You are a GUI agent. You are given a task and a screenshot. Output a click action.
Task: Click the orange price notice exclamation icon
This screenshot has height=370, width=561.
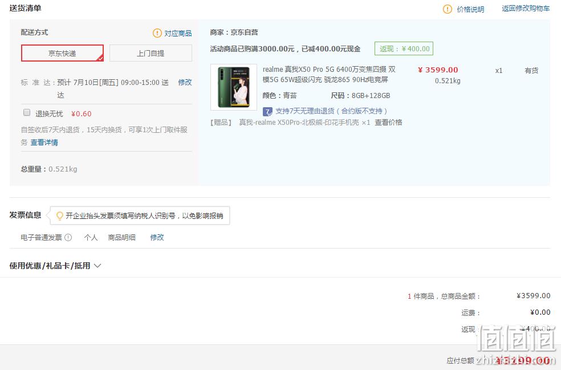pos(447,9)
